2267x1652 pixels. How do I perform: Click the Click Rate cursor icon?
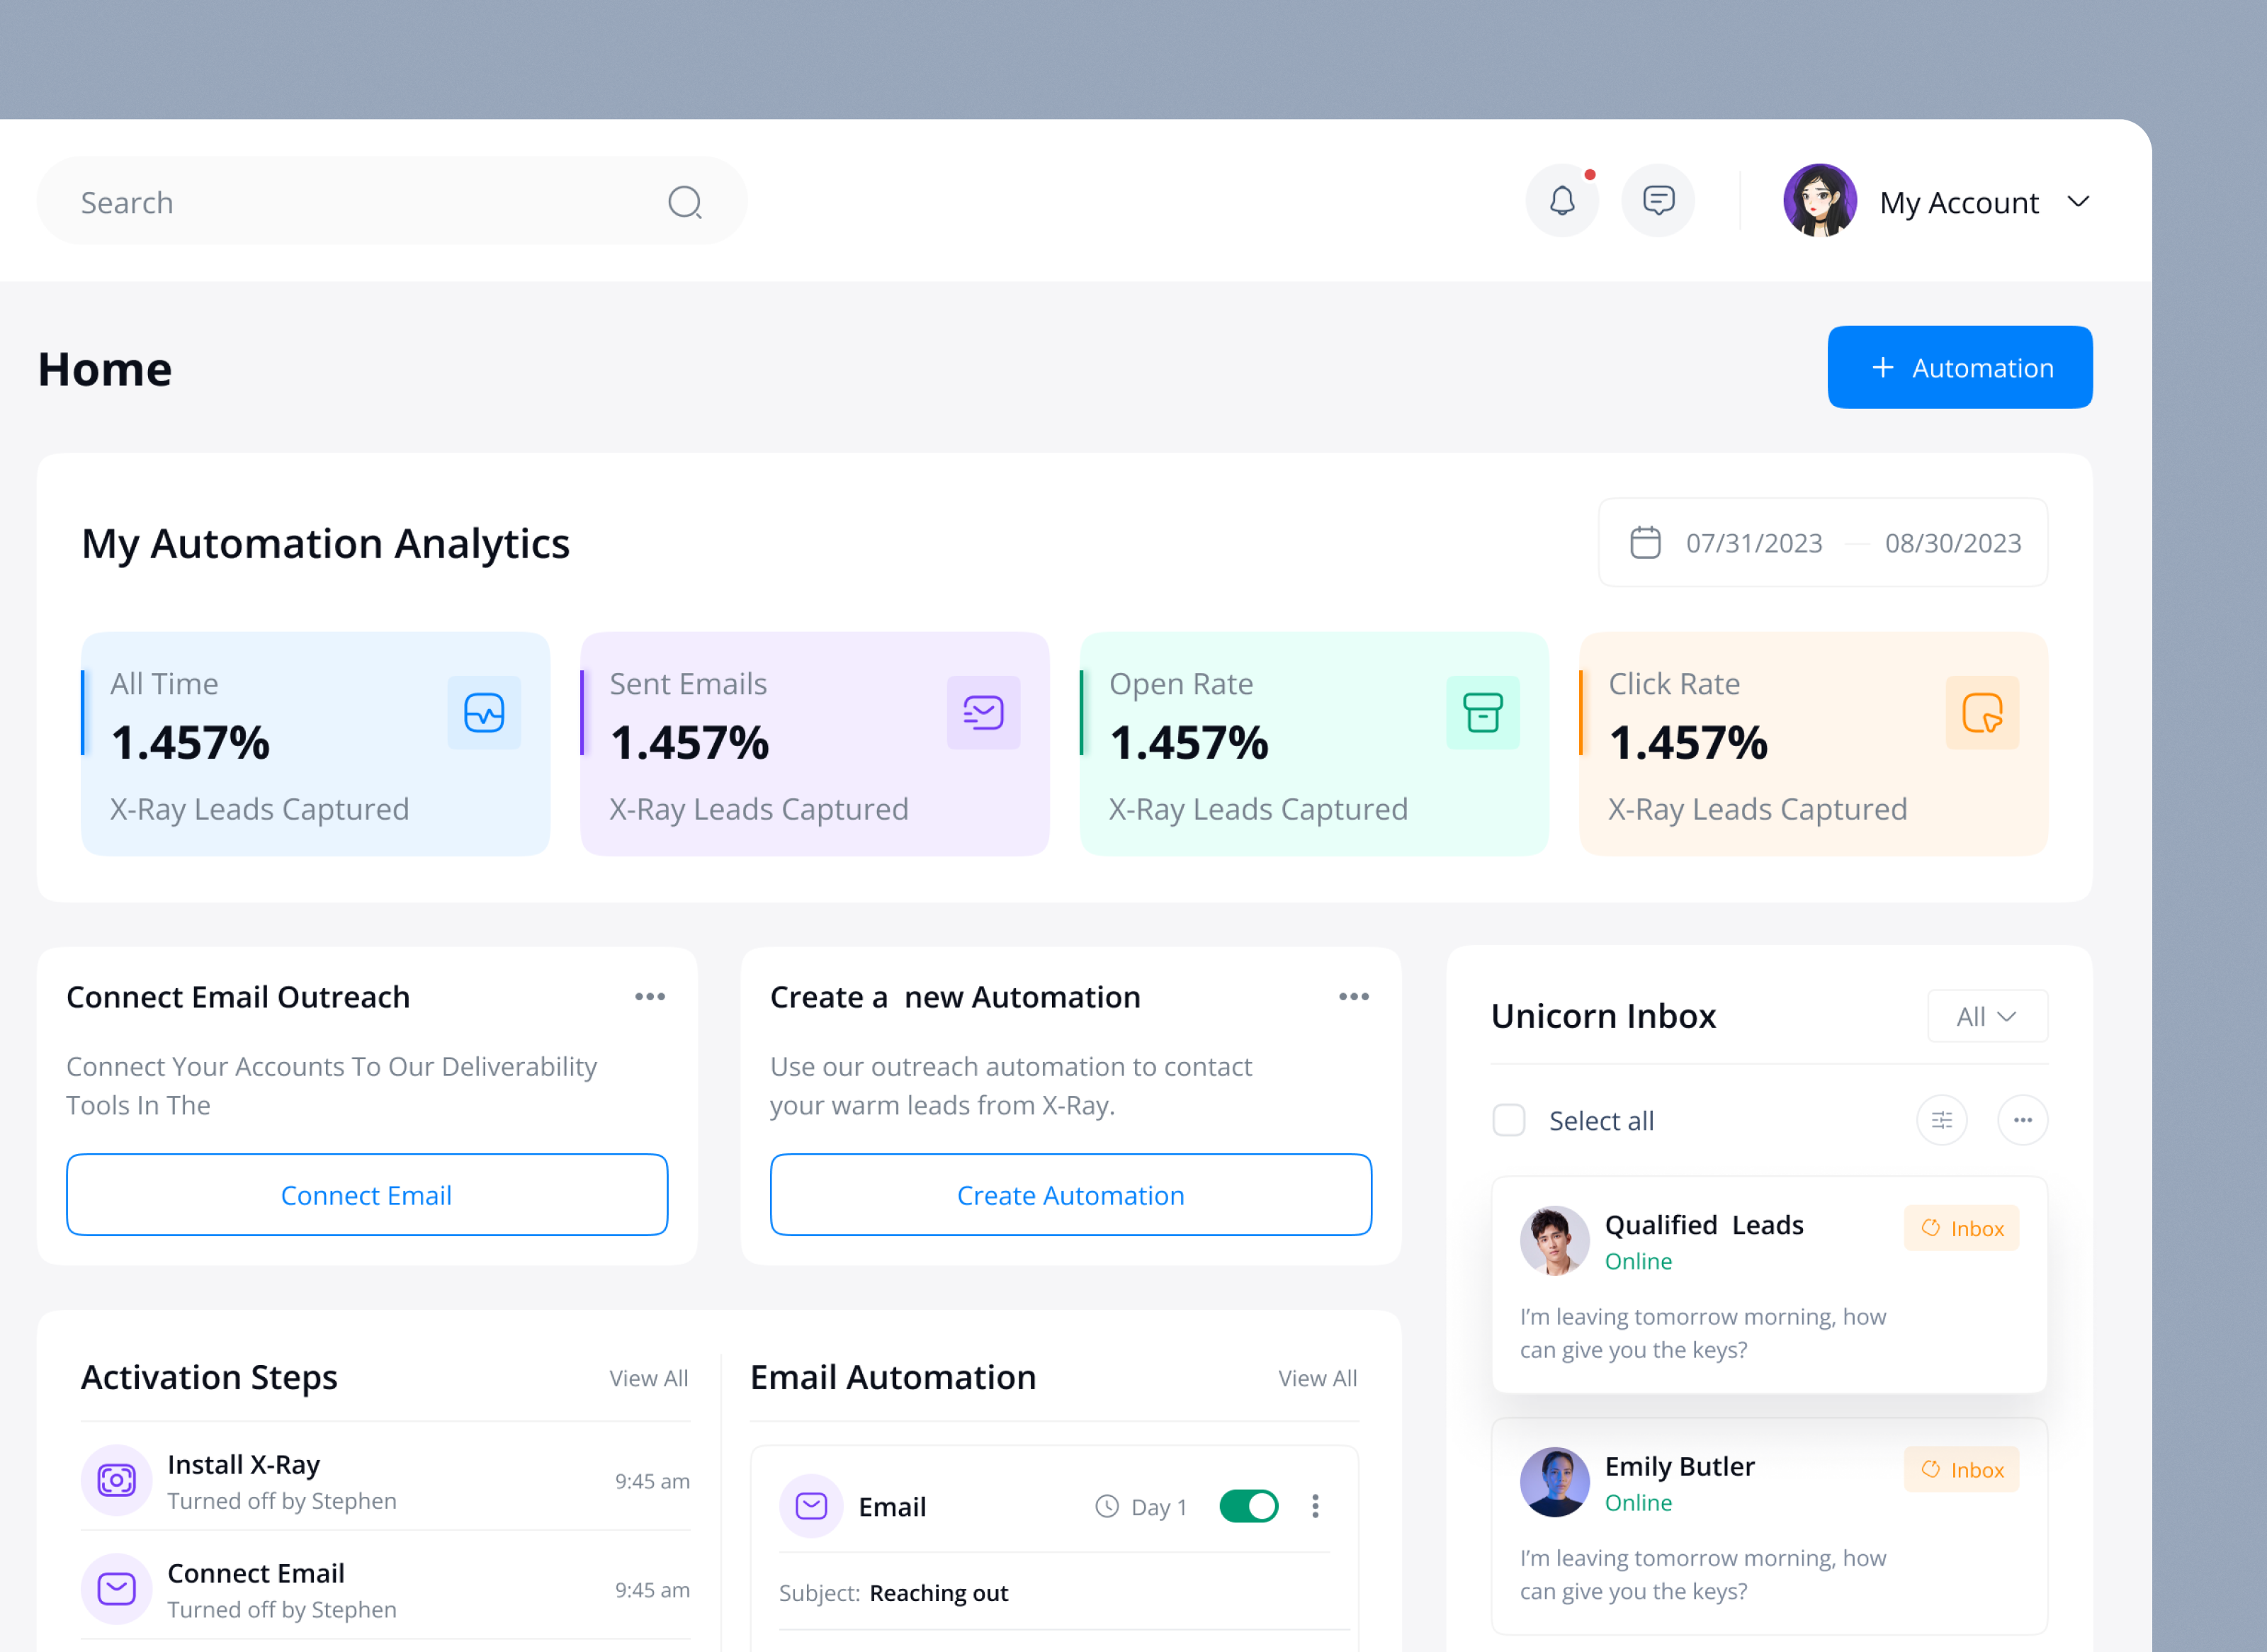1982,712
